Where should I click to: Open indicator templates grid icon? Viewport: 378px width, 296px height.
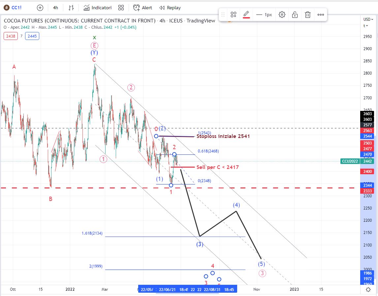click(x=121, y=8)
